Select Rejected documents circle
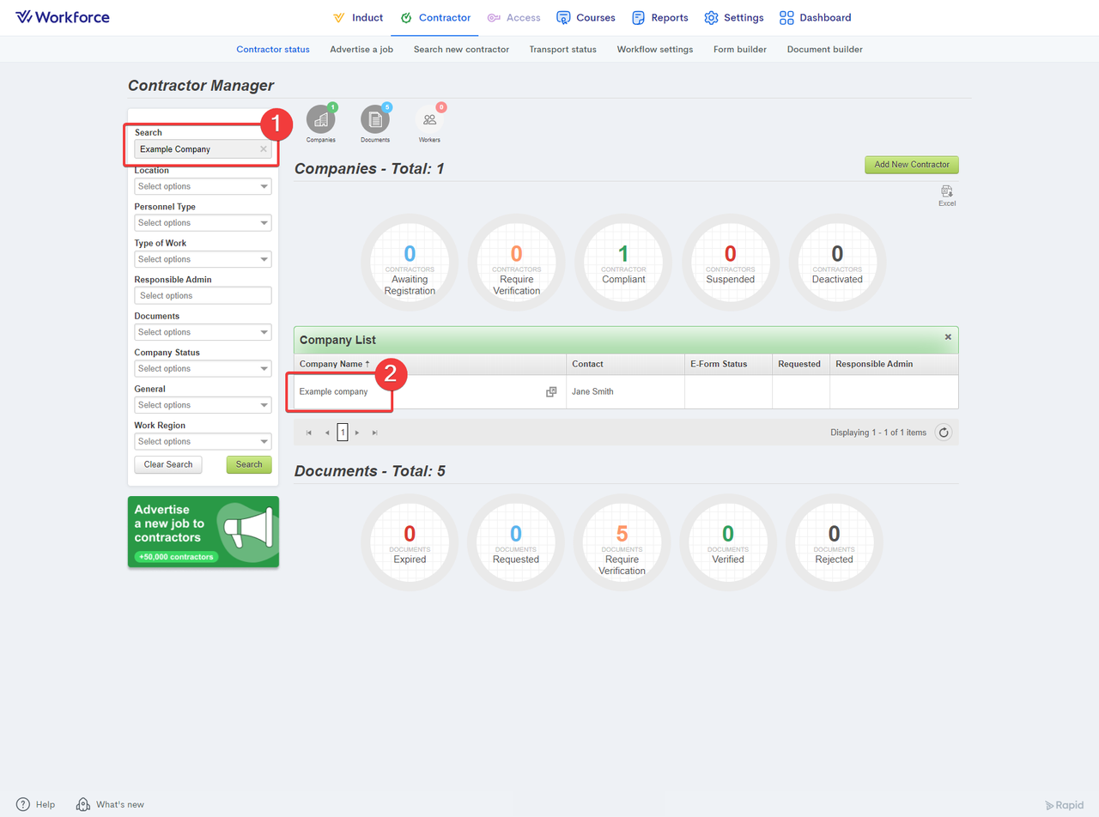1099x817 pixels. 834,542
